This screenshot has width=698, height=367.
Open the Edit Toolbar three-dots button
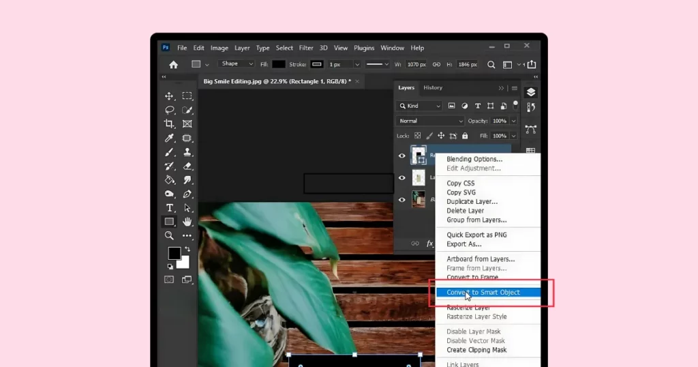click(187, 235)
